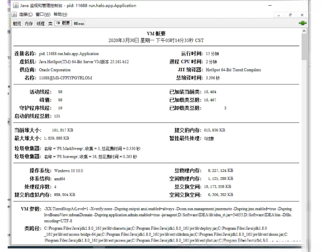322x252 pixels.
Task: Click committed virtual memory 989,504 KB
Action: pyautogui.click(x=64, y=195)
